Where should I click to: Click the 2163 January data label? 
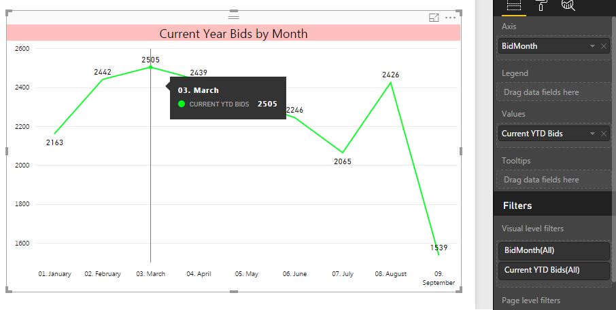pyautogui.click(x=54, y=142)
